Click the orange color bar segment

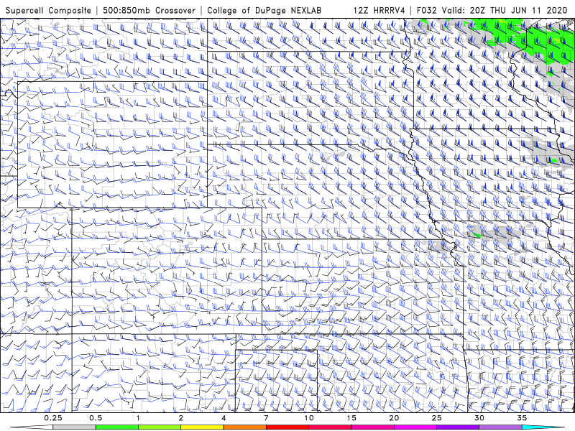click(x=244, y=427)
